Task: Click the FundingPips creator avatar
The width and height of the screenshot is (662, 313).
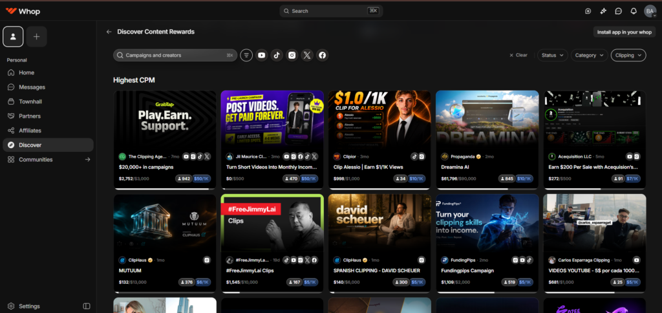Action: [x=445, y=260]
